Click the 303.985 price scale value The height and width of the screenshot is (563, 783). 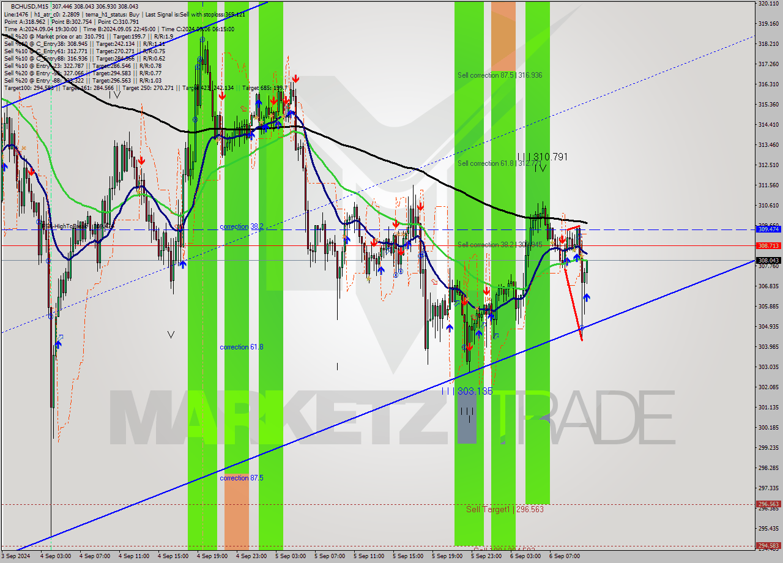click(768, 346)
